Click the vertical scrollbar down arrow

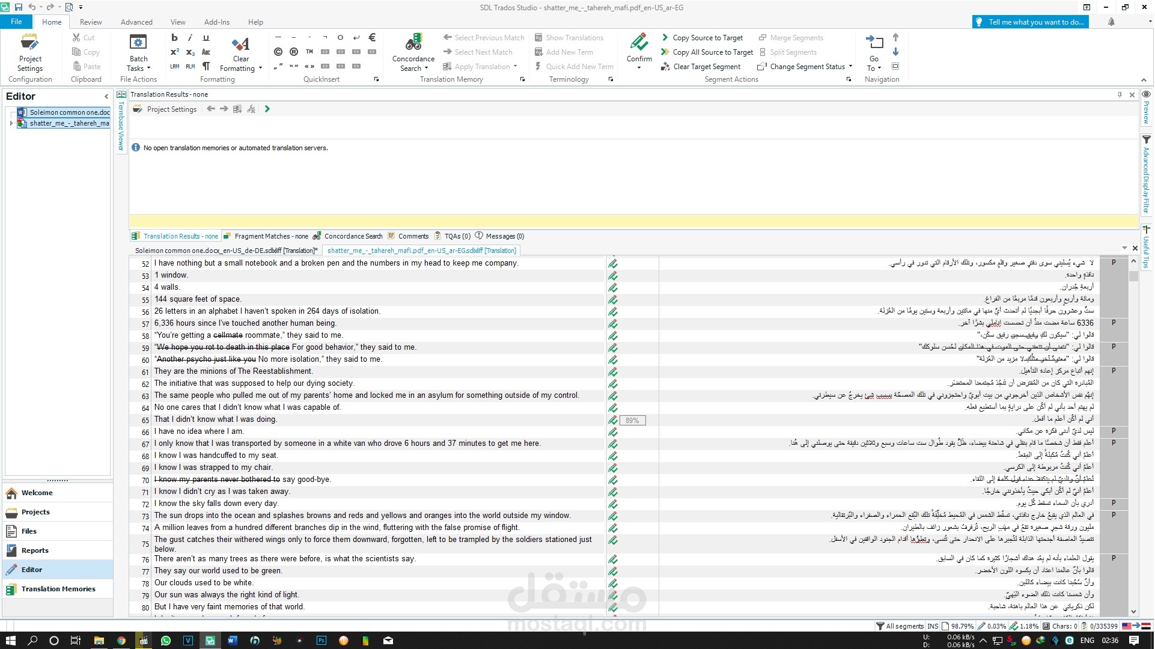pyautogui.click(x=1133, y=612)
